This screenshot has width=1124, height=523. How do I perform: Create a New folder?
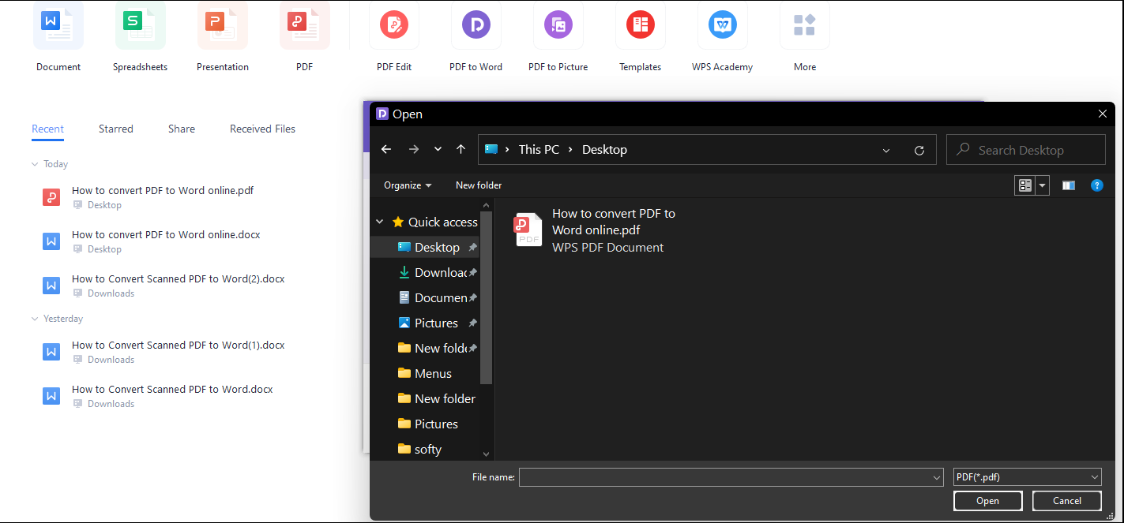click(x=479, y=185)
